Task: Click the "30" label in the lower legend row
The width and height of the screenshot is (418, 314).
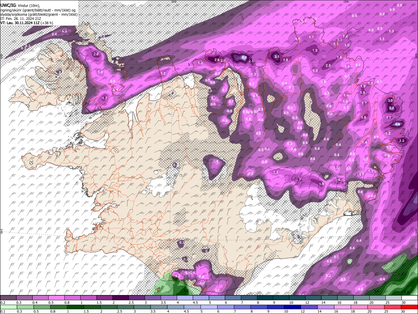Action: (404, 311)
